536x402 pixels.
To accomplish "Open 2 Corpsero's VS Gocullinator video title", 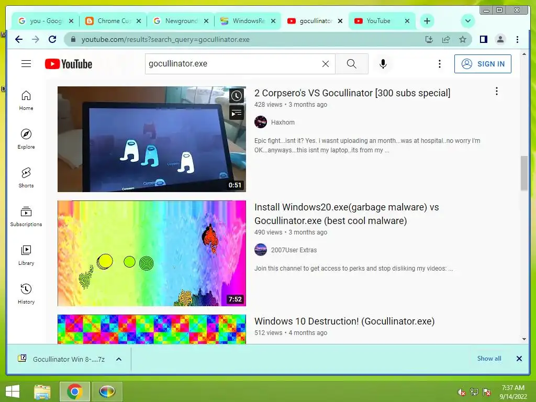I will 352,93.
